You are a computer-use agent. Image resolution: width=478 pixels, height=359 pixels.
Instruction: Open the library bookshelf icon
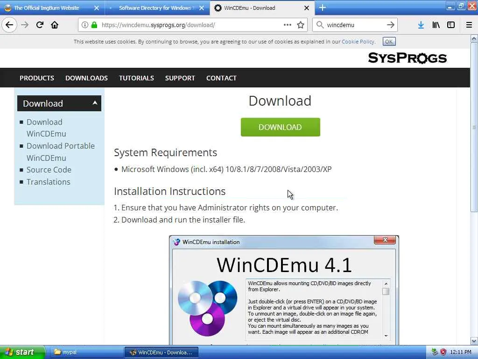(x=436, y=25)
